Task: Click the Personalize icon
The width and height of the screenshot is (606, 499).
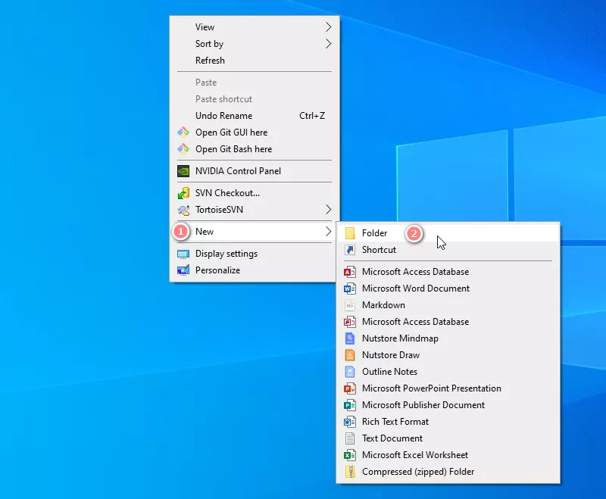Action: (x=183, y=270)
